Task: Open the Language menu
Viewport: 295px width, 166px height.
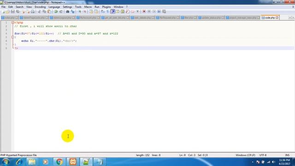Action: pos(54,7)
